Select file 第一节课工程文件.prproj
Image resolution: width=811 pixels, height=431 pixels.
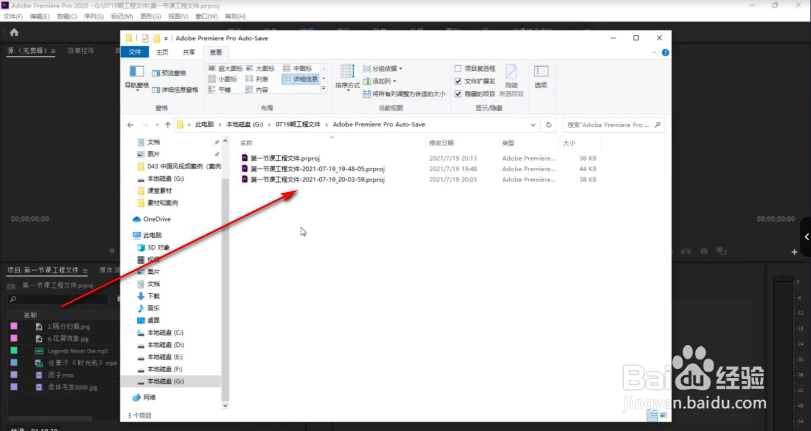(285, 158)
